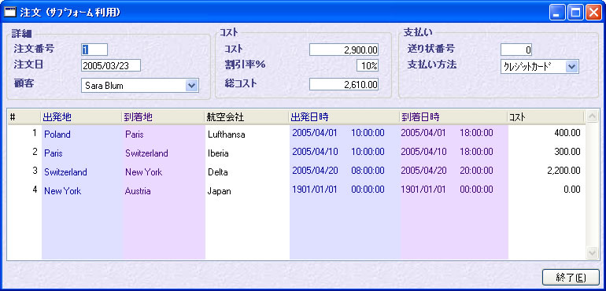Close the 注文 window
The width and height of the screenshot is (606, 291).
pyautogui.click(x=593, y=13)
